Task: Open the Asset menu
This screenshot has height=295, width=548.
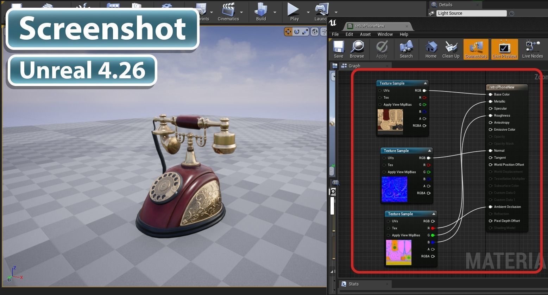Action: (365, 34)
